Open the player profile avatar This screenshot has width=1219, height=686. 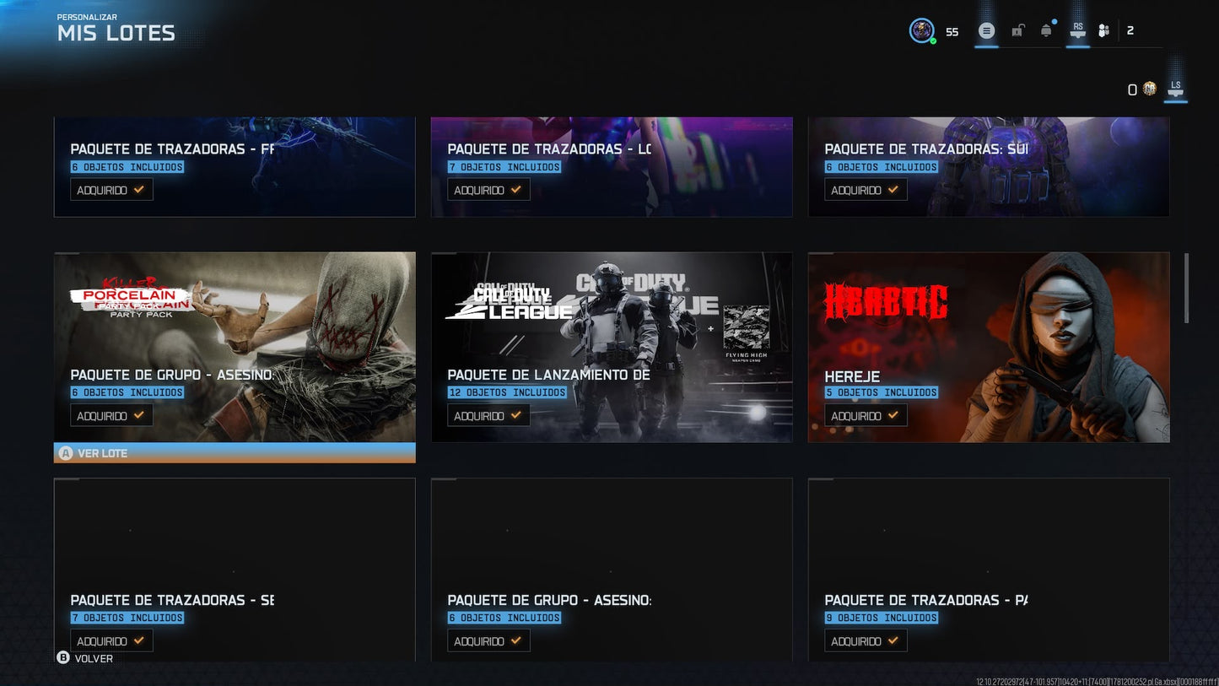click(921, 31)
